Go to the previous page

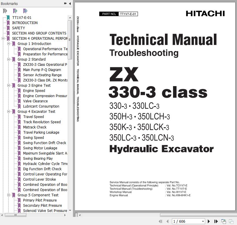pos(167,221)
